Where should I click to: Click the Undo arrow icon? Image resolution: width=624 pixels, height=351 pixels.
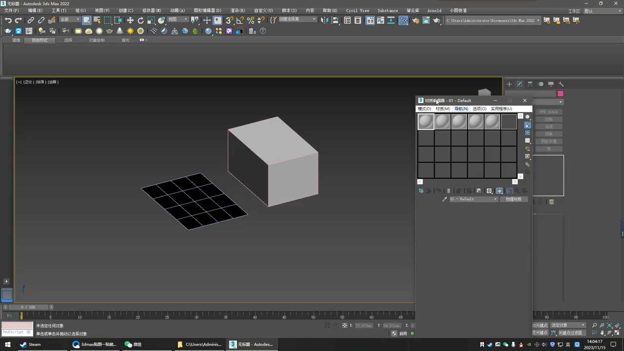8,20
